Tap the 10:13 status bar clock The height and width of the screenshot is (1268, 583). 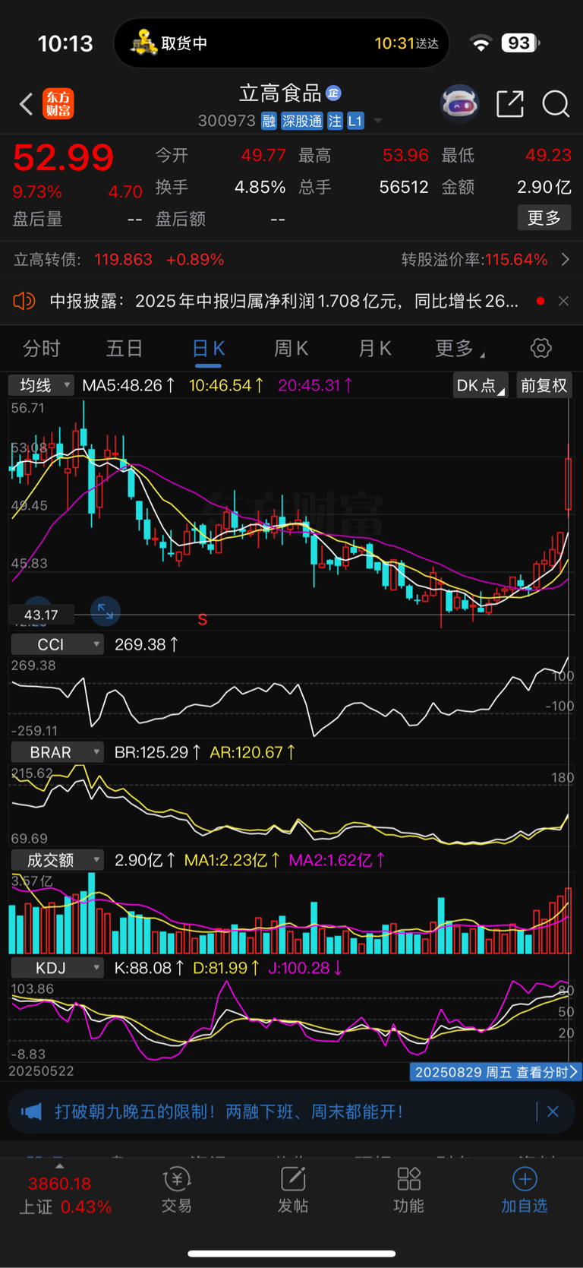(65, 43)
